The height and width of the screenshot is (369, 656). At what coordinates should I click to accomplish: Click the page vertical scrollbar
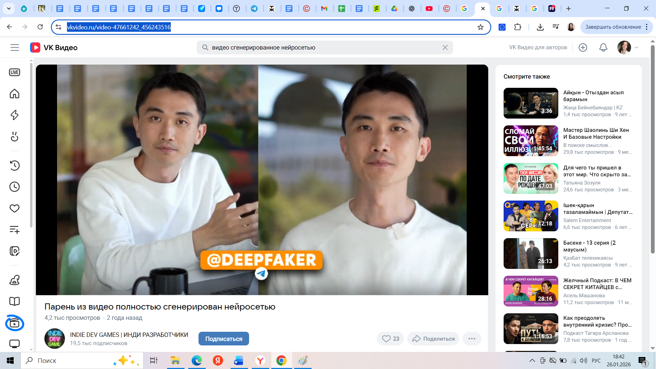tap(653, 149)
